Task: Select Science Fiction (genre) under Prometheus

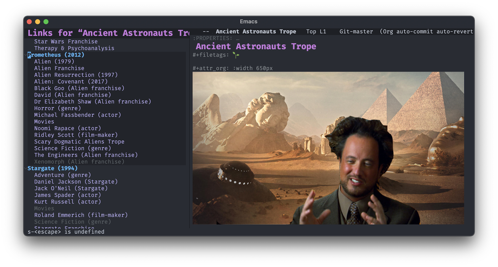Action: [x=73, y=148]
